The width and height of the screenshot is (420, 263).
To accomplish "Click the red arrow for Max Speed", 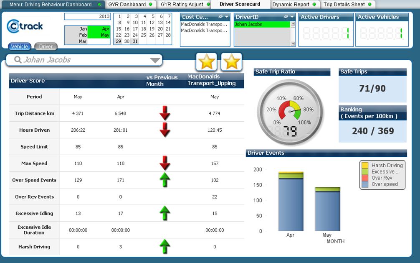I will pos(165,163).
